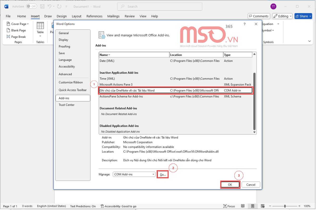Open Customize Quick Access Toolbar arrow
Screen dimensions: 316x210
[x=67, y=6]
